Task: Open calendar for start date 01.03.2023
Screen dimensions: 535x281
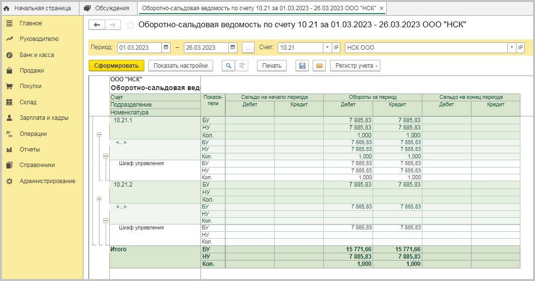Action: (166, 47)
